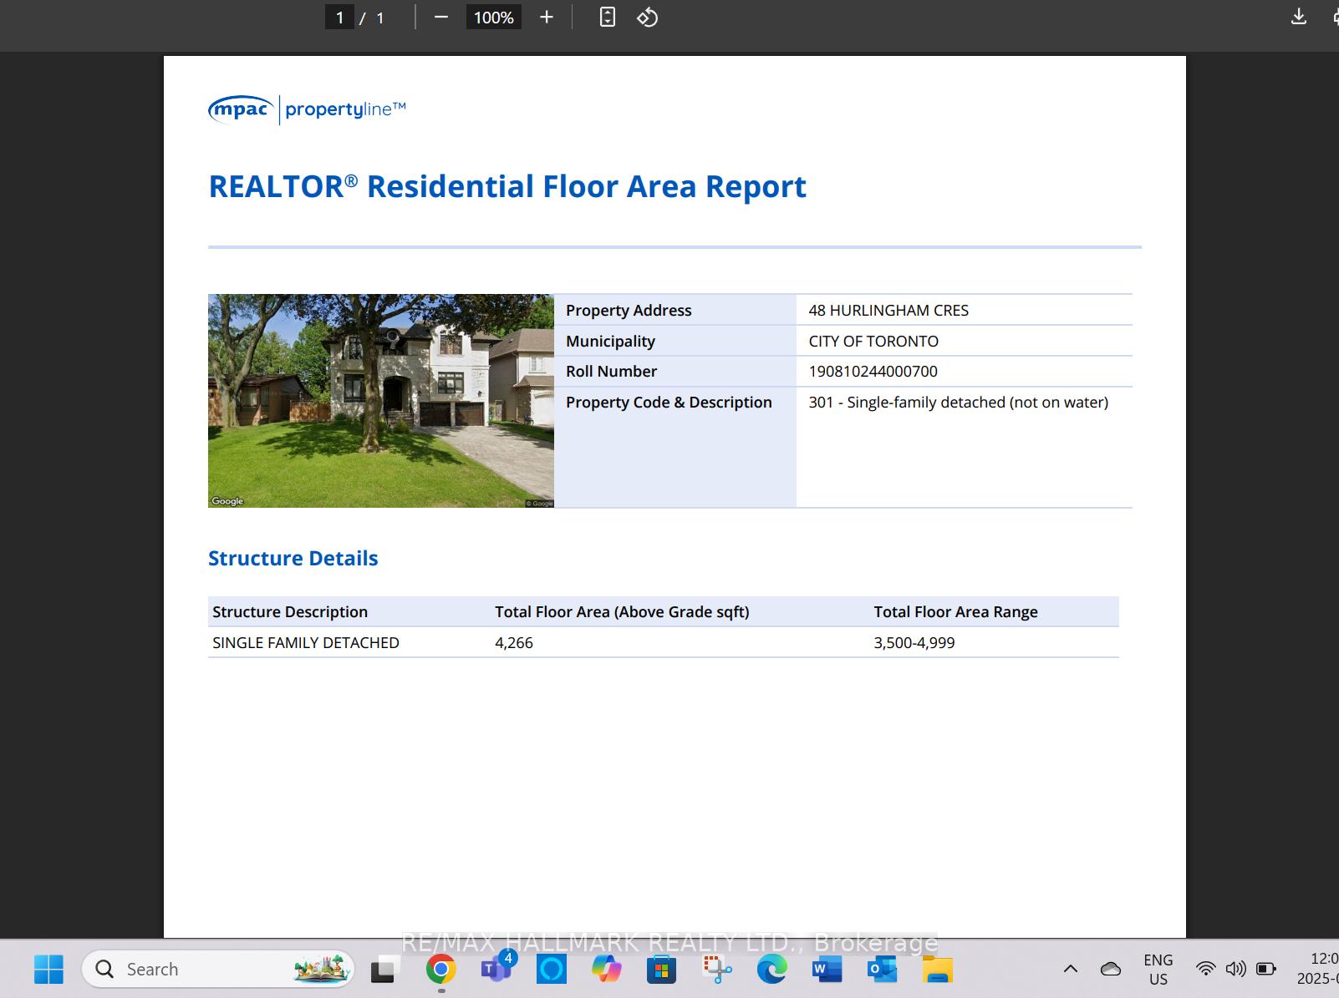Image resolution: width=1339 pixels, height=998 pixels.
Task: Show hidden system tray icons
Action: (x=1070, y=969)
